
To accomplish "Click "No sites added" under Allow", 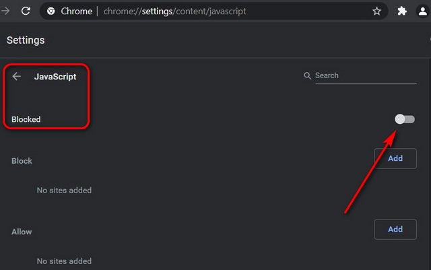I will tap(64, 261).
